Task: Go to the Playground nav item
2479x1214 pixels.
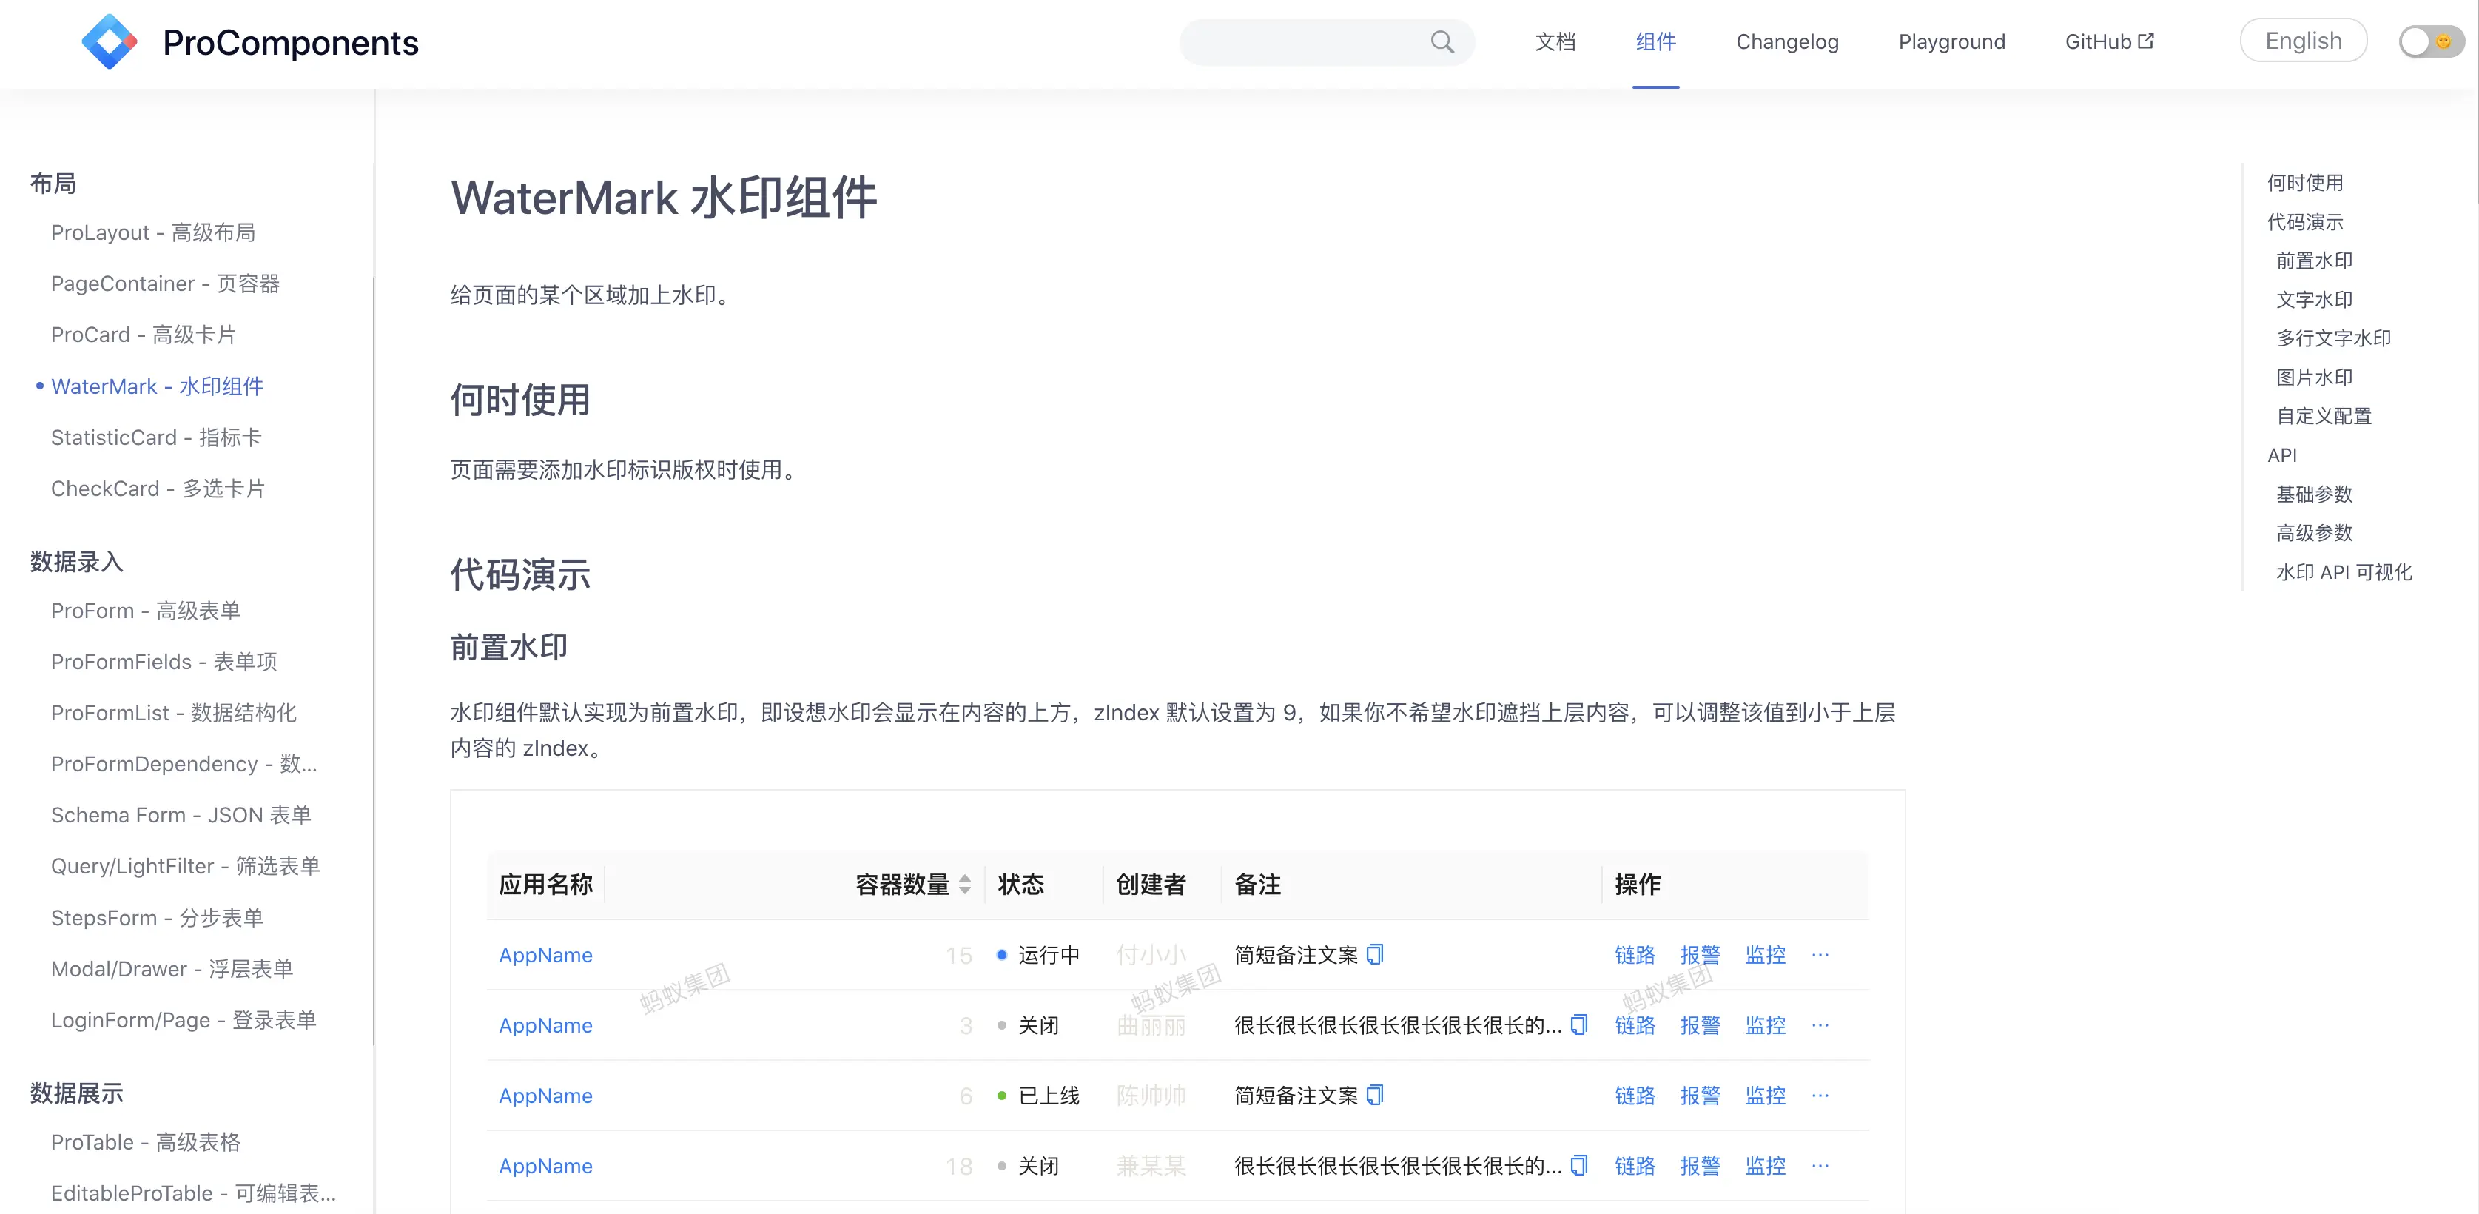Action: pyautogui.click(x=1951, y=41)
